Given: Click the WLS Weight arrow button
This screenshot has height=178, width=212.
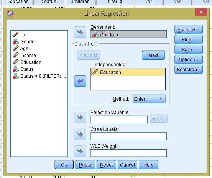Looking at the screenshot, I should [80, 151].
